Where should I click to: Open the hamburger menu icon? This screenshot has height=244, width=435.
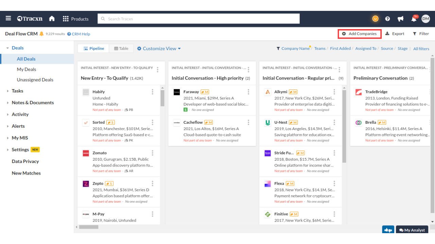pyautogui.click(x=8, y=19)
